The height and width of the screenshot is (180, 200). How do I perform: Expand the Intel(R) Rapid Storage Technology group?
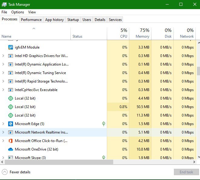click(3, 81)
